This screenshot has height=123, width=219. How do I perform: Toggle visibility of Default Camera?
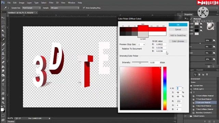click(x=185, y=116)
